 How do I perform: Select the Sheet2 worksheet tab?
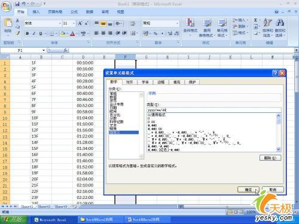coord(44,207)
